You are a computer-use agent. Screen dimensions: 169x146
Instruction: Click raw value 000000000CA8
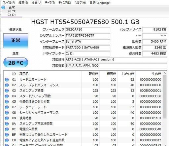pos(151,129)
